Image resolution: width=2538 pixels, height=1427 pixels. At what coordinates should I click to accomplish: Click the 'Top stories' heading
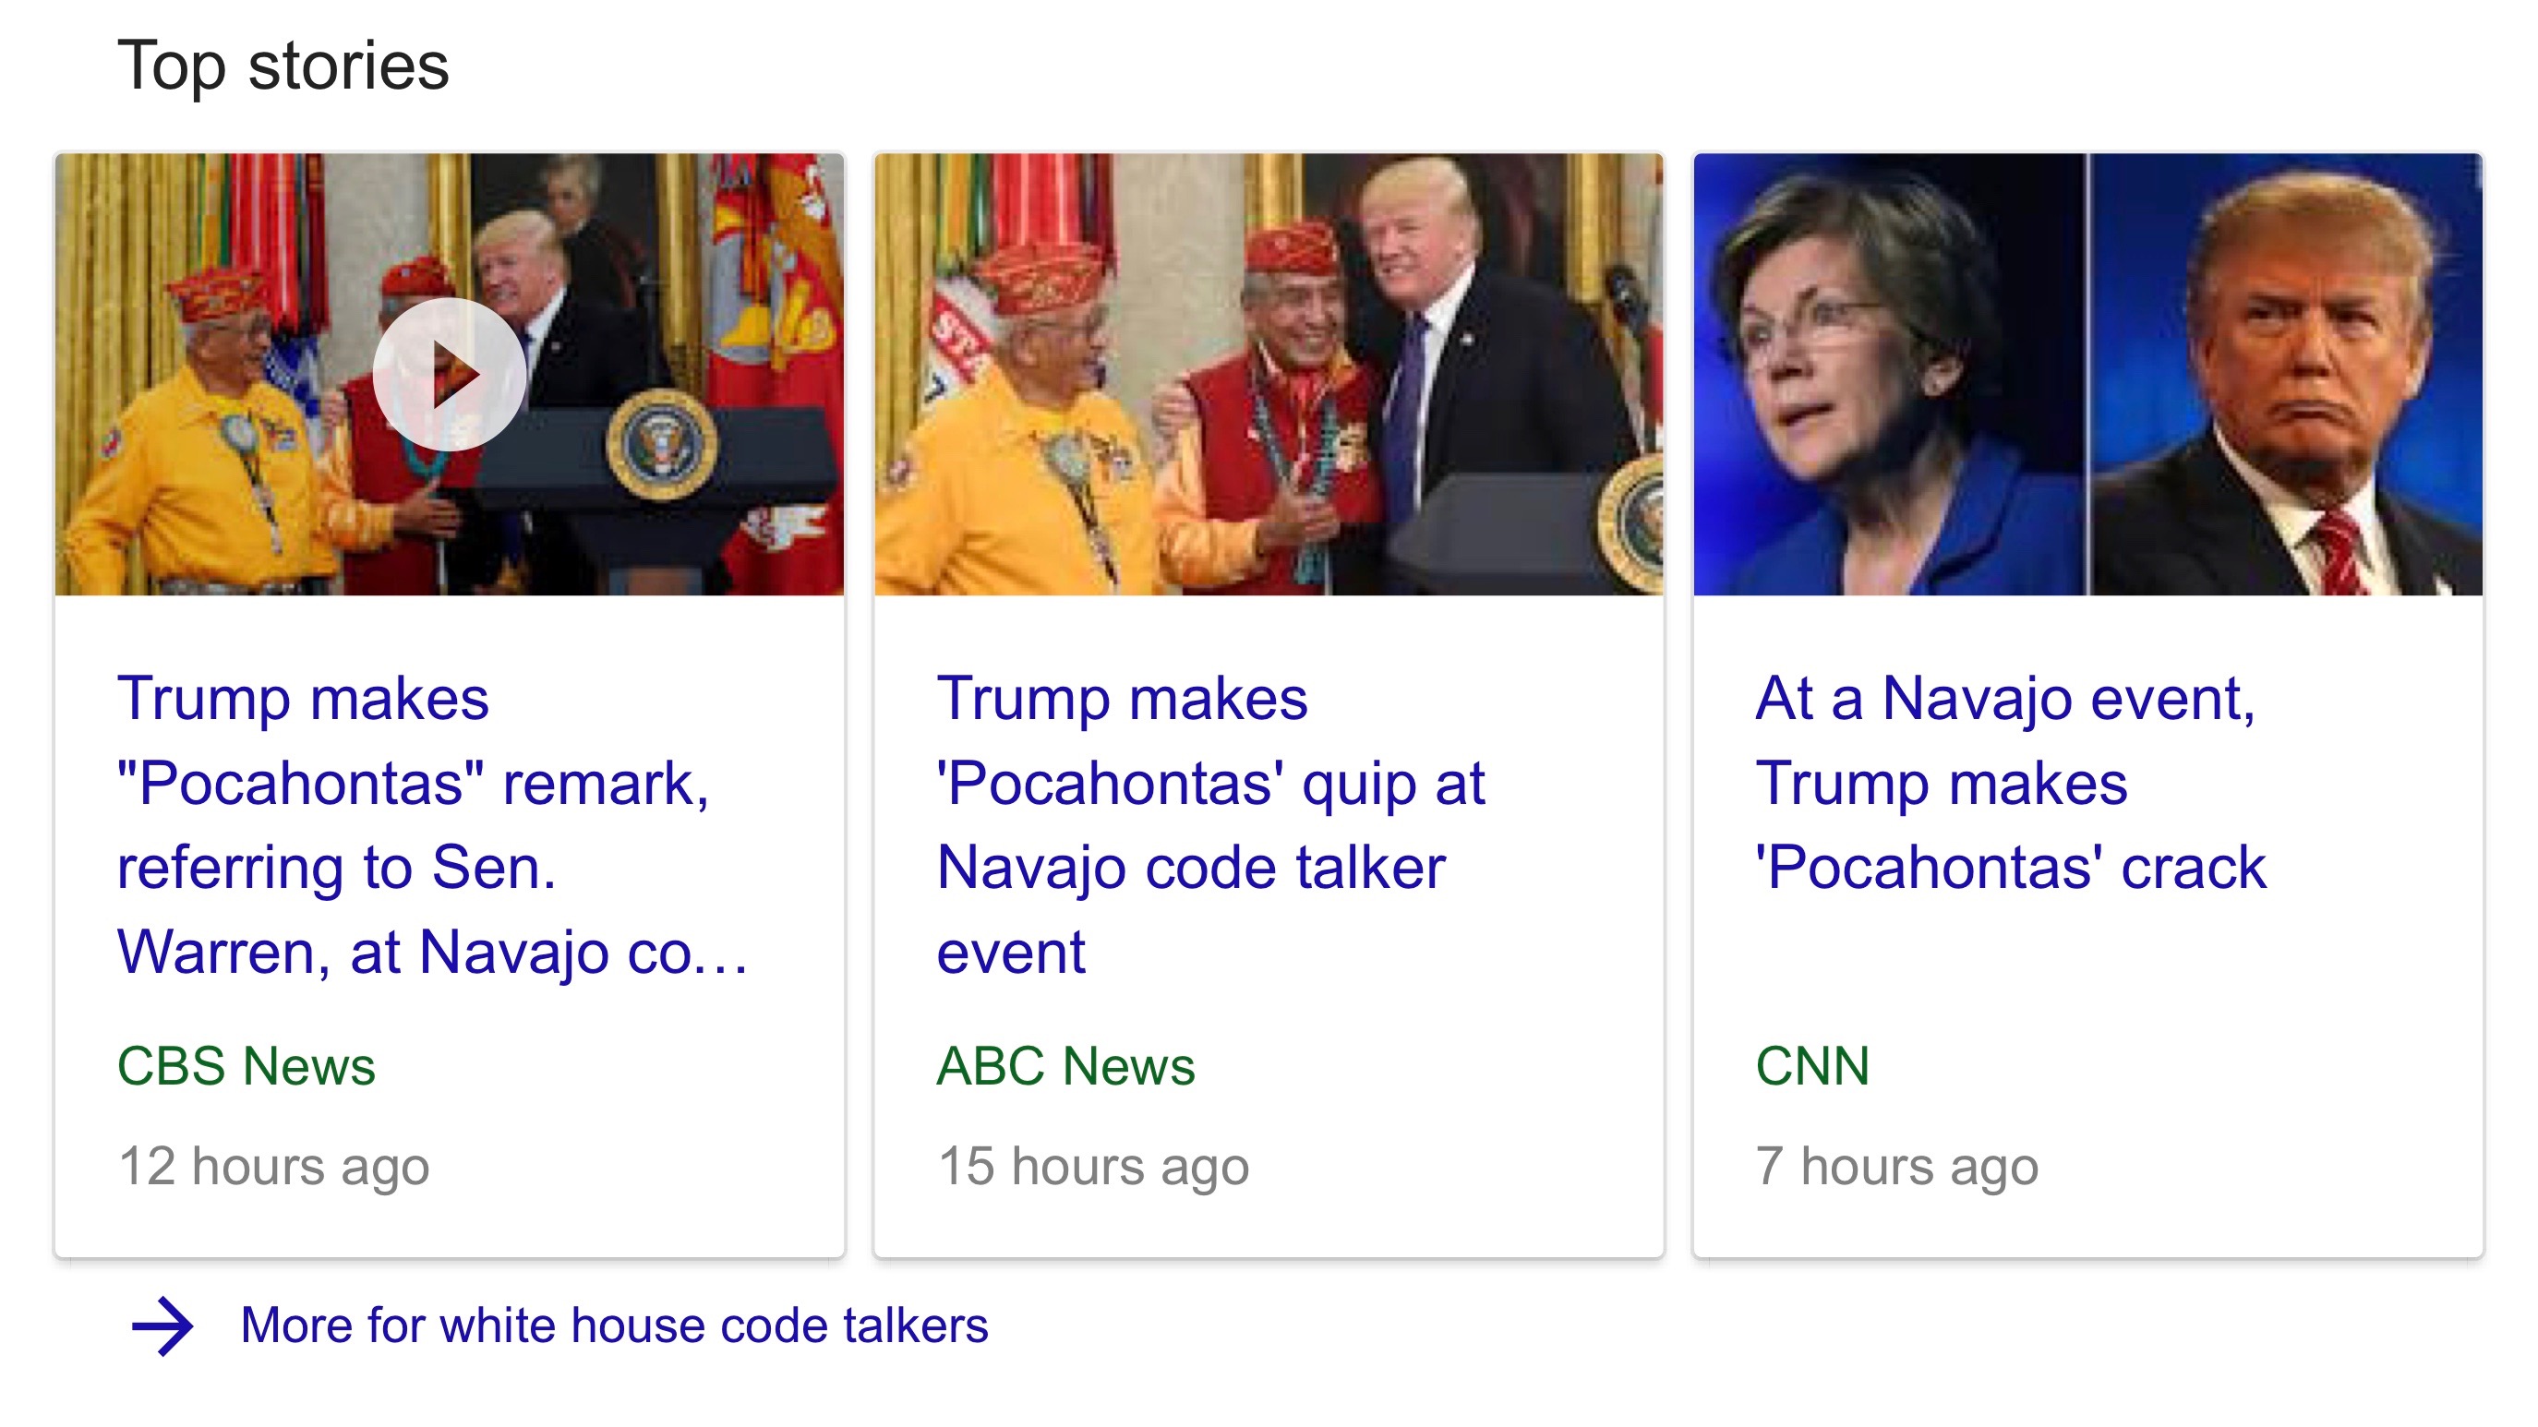point(283,66)
